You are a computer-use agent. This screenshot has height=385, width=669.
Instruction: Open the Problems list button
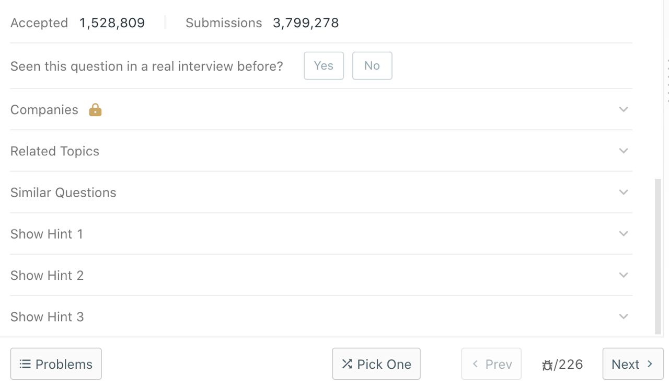pos(56,364)
